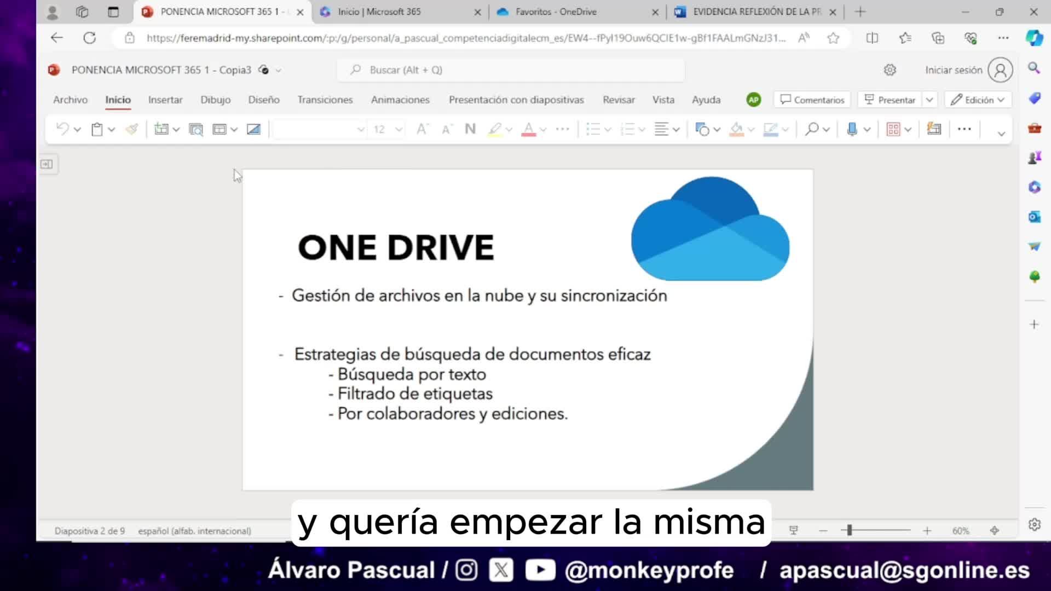This screenshot has height=591, width=1051.
Task: Toggle notes view button in status bar
Action: pos(793,531)
